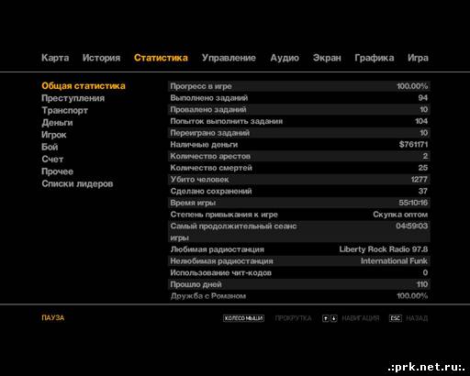Select the Прогресс в игре row

[x=299, y=86]
